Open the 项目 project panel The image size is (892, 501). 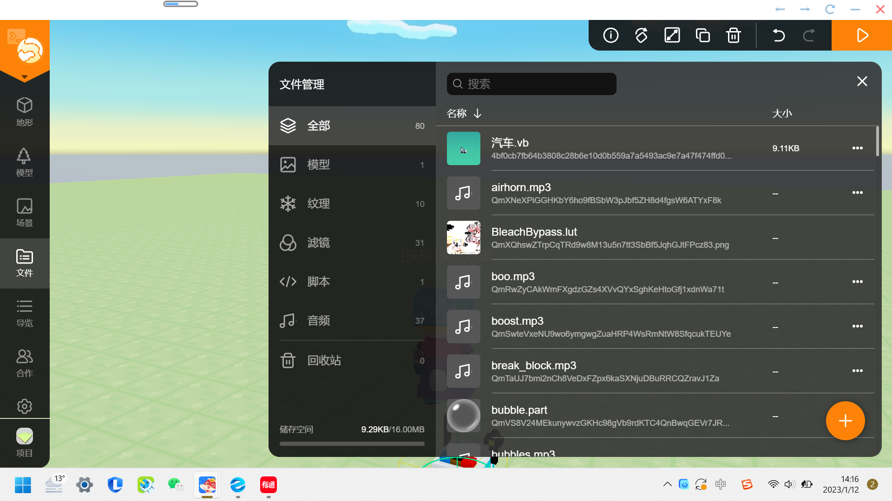(25, 443)
